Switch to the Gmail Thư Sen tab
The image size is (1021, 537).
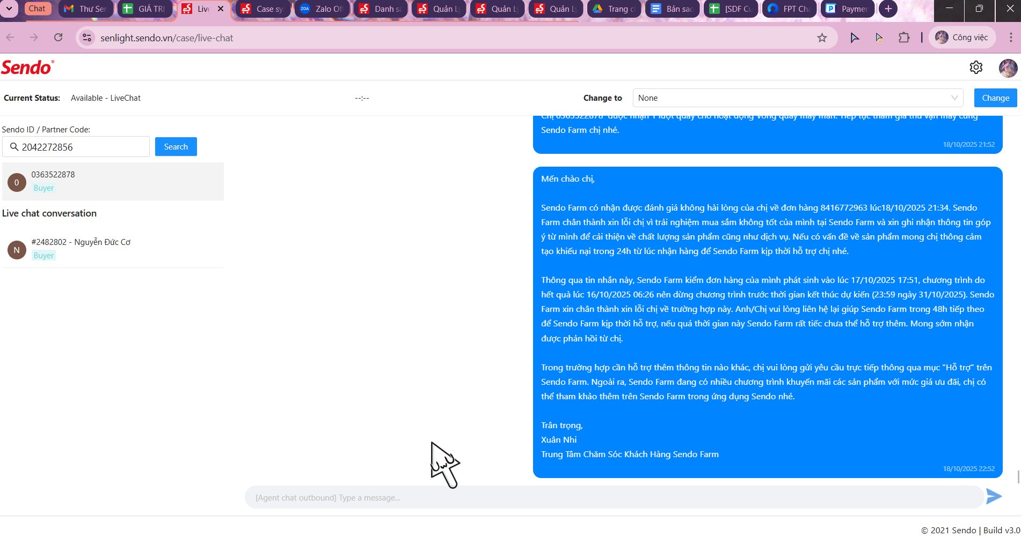point(86,9)
